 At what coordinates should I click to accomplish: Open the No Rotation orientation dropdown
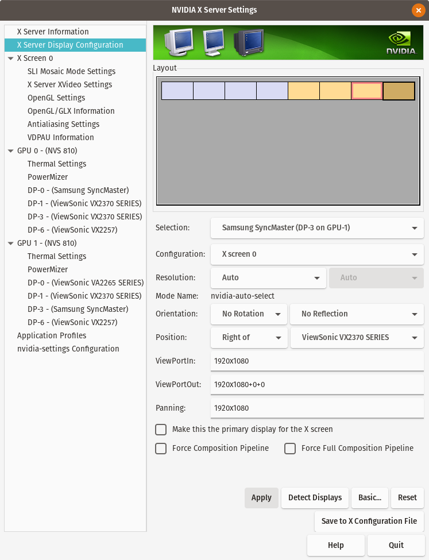pyautogui.click(x=249, y=314)
